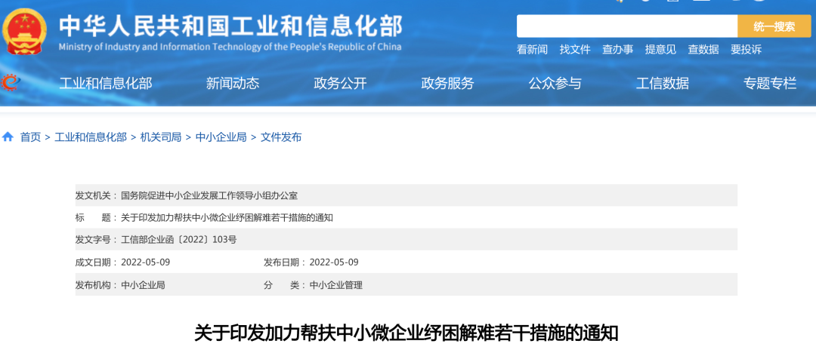Click the 标题 row notice title text
This screenshot has width=816, height=353.
(x=227, y=218)
